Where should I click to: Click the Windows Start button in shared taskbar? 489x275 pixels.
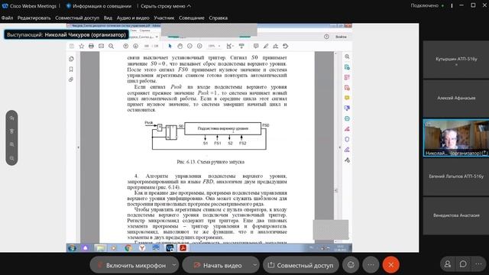point(72,247)
